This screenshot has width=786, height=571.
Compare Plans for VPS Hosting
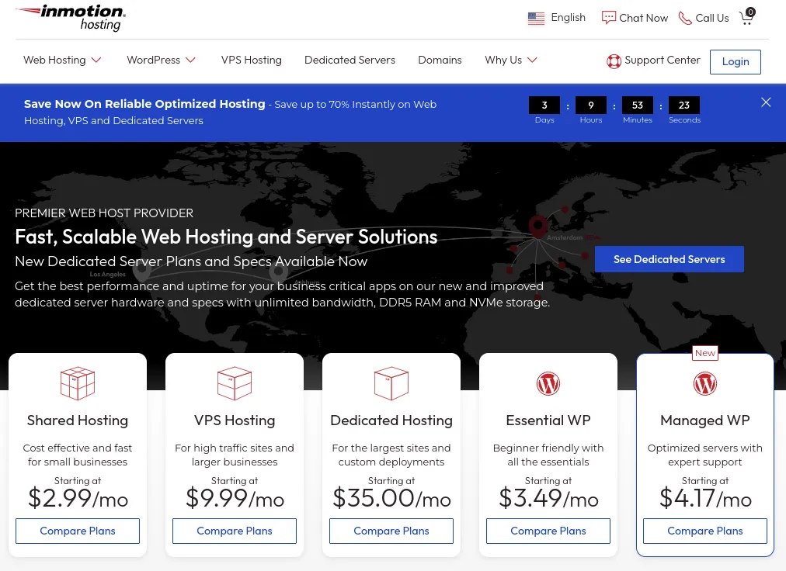(x=235, y=531)
